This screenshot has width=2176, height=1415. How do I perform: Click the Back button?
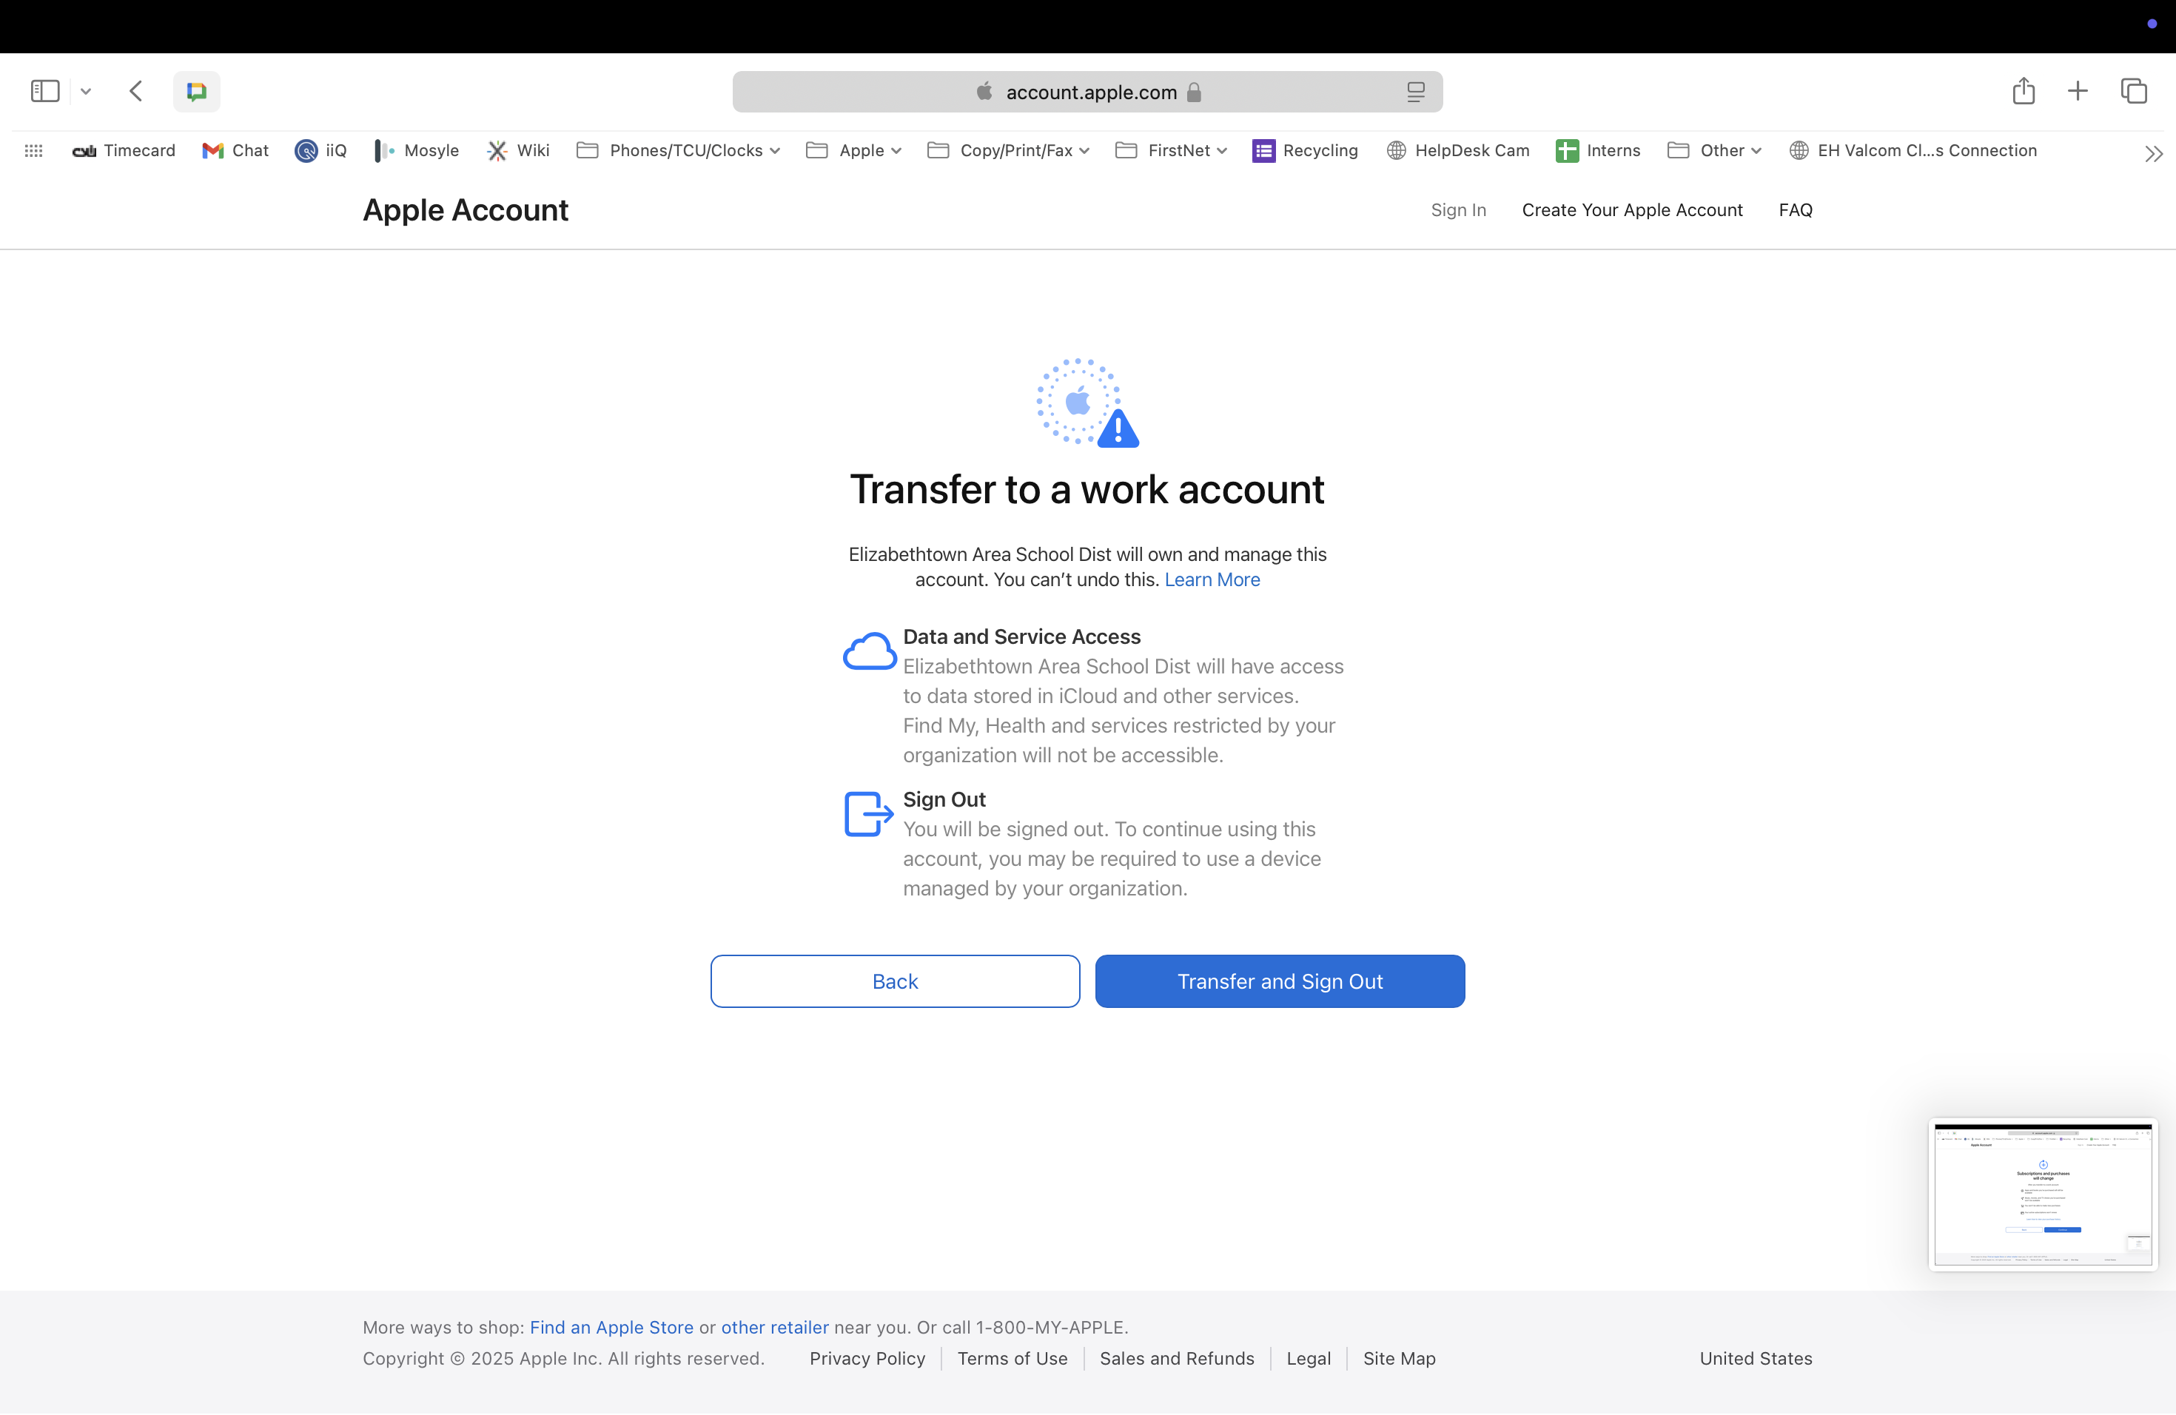pyautogui.click(x=895, y=981)
